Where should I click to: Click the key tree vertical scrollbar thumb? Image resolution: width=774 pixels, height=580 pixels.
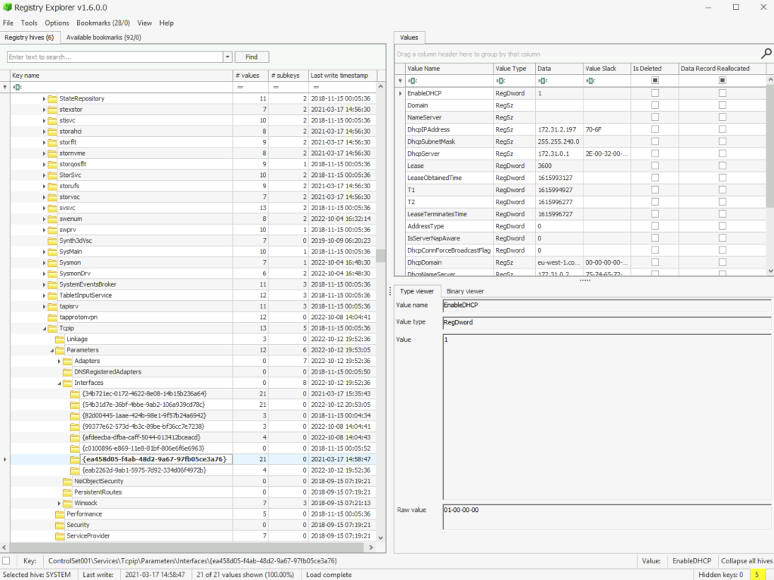coord(381,255)
